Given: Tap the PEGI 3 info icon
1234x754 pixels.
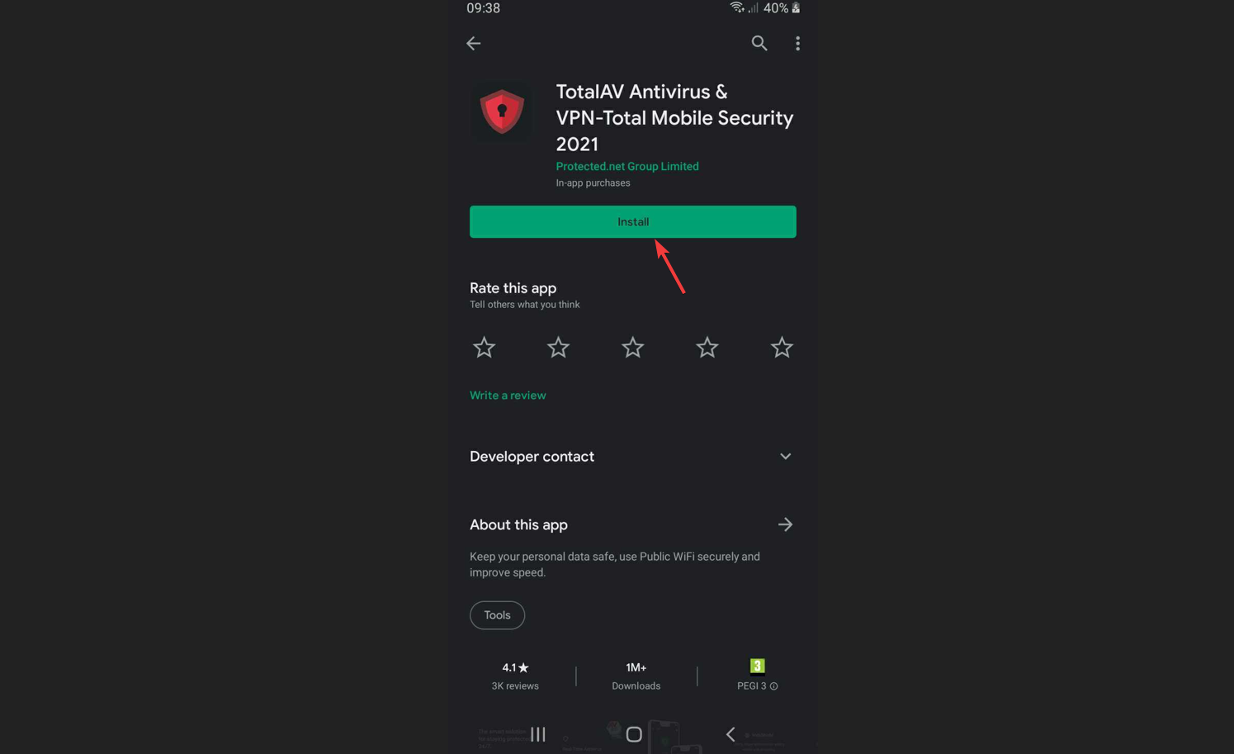Looking at the screenshot, I should pos(773,686).
